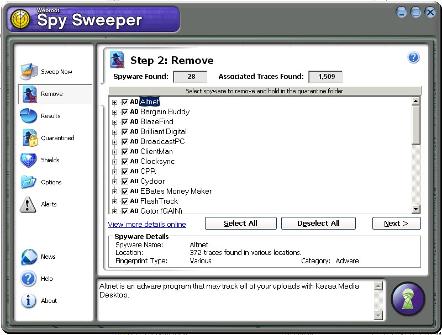Expand the Bargain Buddy tree node
This screenshot has width=442, height=335.
(x=114, y=112)
